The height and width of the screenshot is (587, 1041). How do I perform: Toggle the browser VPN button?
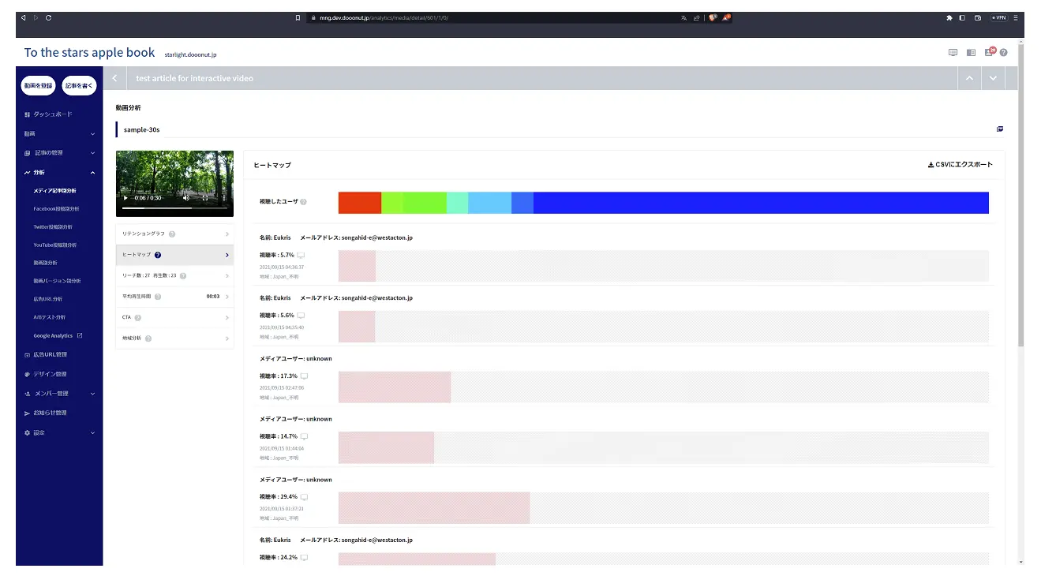pyautogui.click(x=999, y=17)
